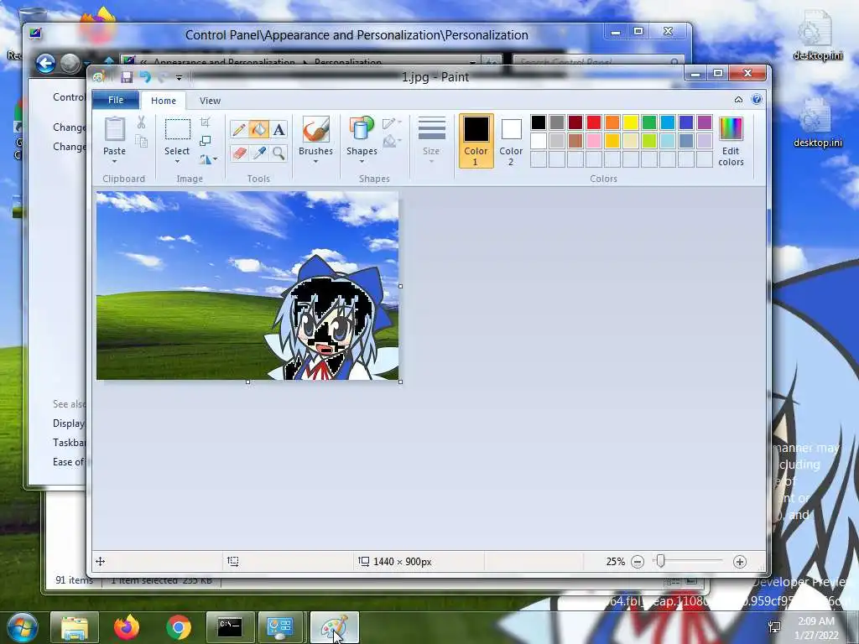Minimize the ribbon with the chevron
The height and width of the screenshot is (644, 859).
coord(738,100)
